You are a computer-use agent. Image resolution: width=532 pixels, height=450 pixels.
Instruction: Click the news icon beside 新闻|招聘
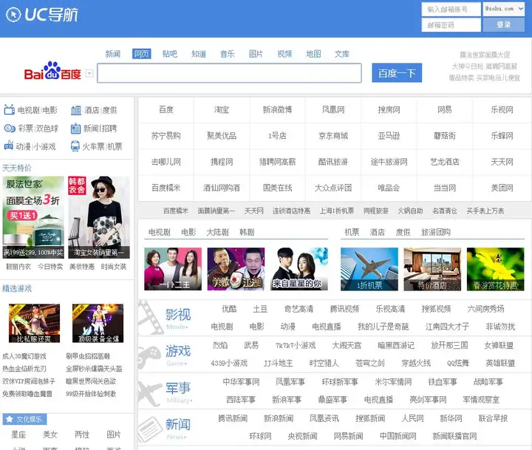(75, 129)
